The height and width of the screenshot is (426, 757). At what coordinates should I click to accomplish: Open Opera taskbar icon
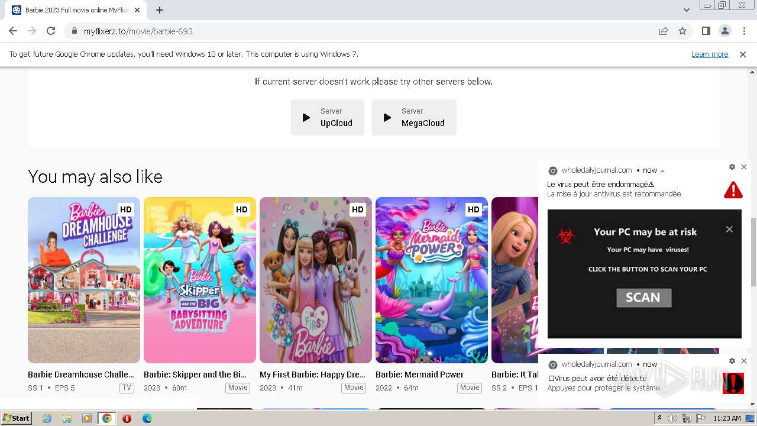127,418
